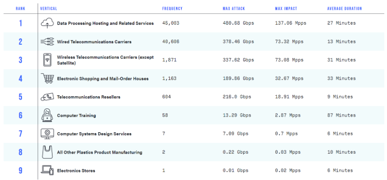
Task: Click the Rank column header
Action: pyautogui.click(x=20, y=8)
